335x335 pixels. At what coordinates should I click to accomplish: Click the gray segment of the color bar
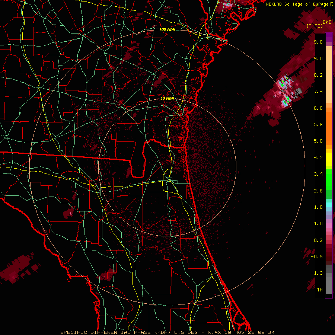329,279
